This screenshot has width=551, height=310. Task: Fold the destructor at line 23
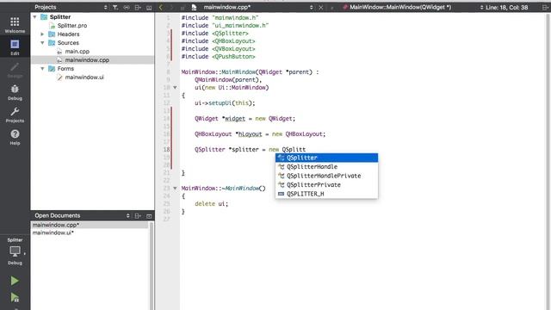click(x=175, y=188)
